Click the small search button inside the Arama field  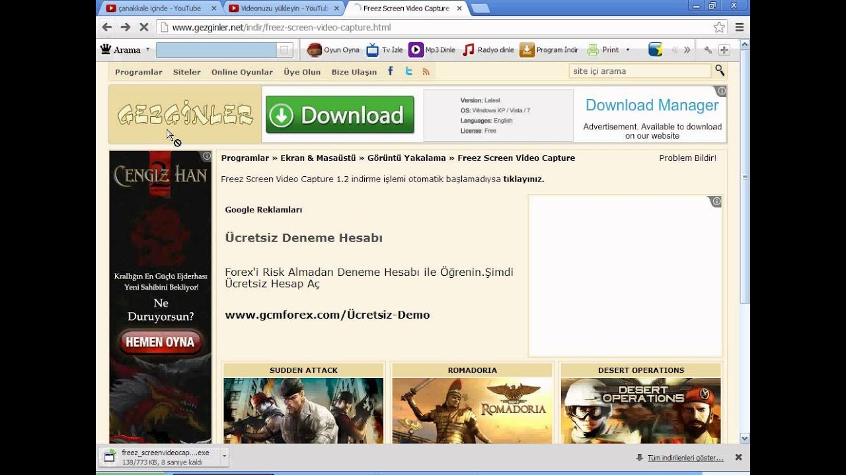(284, 49)
